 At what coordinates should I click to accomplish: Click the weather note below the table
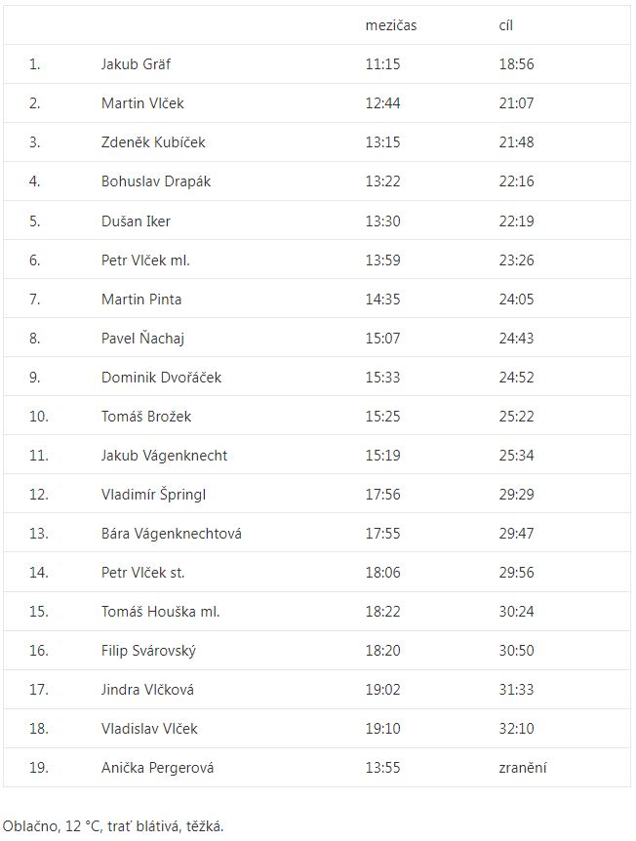pos(113,826)
